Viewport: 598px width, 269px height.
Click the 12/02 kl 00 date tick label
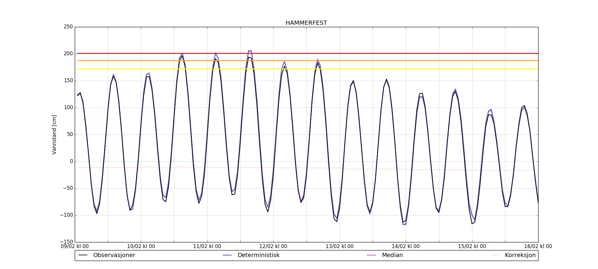tap(273, 247)
